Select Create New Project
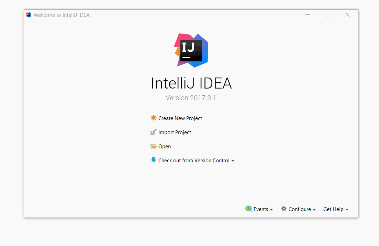The image size is (379, 246). [x=180, y=118]
